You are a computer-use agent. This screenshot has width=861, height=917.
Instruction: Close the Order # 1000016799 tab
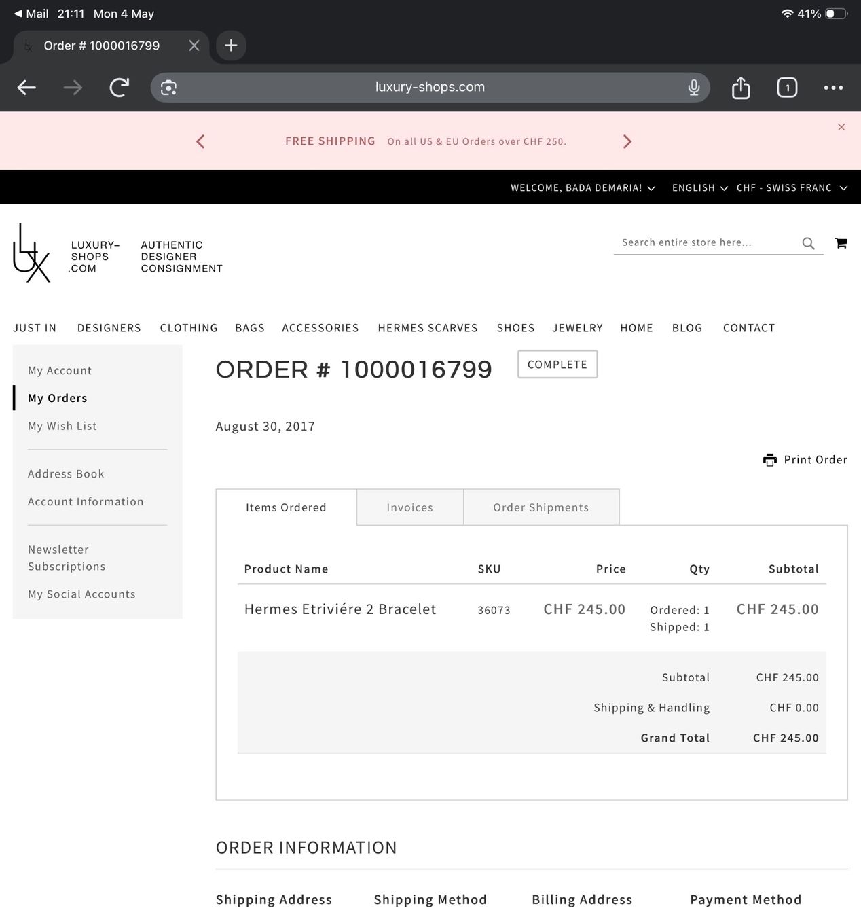tap(194, 46)
